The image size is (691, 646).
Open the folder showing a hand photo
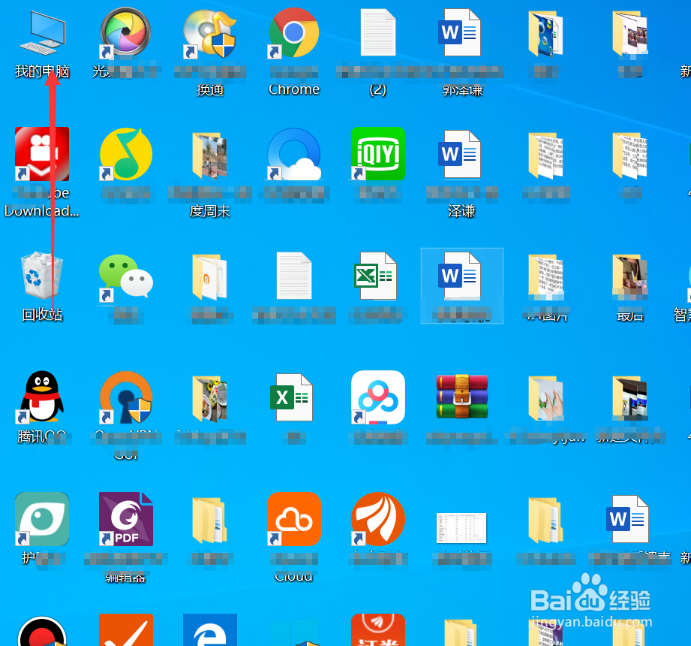pos(546,398)
